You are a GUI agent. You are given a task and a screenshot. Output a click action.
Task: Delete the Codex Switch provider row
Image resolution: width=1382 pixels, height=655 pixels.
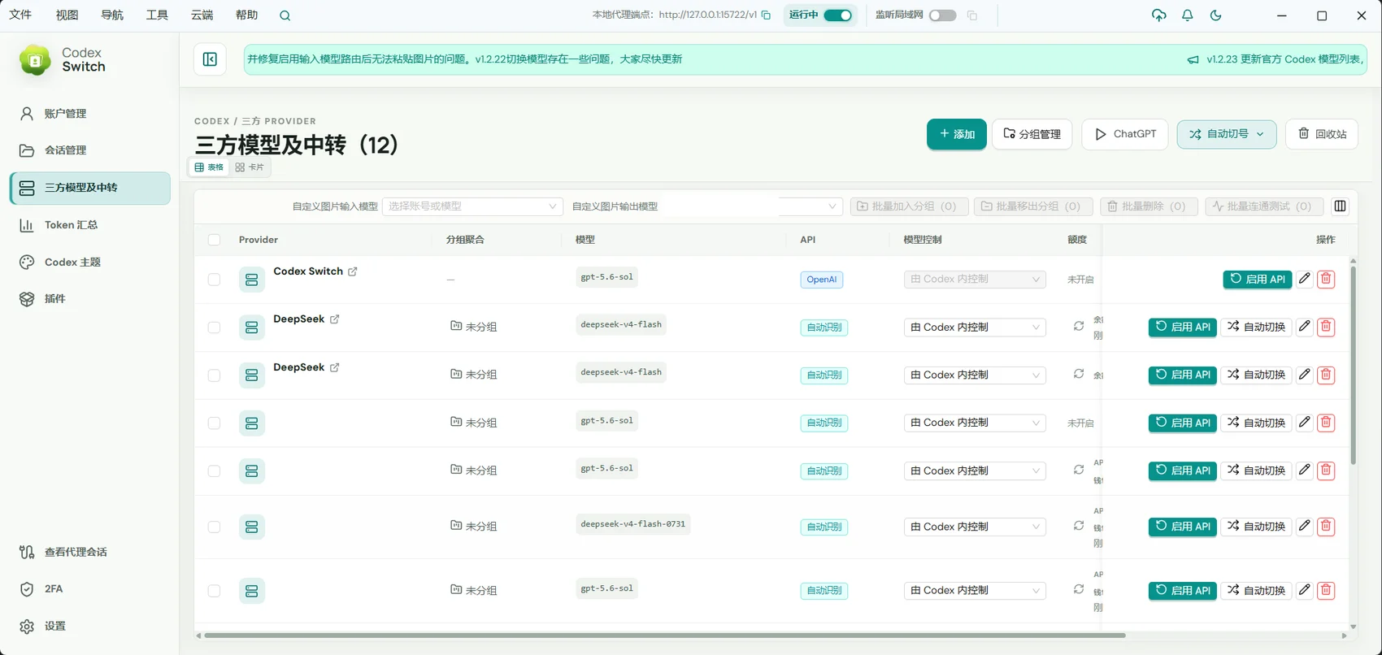[x=1326, y=279]
